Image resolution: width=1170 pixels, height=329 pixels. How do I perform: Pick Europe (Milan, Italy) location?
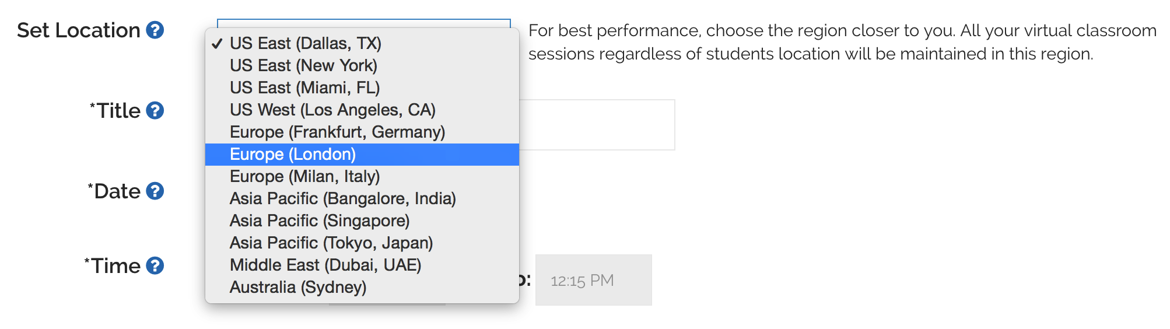click(x=362, y=176)
